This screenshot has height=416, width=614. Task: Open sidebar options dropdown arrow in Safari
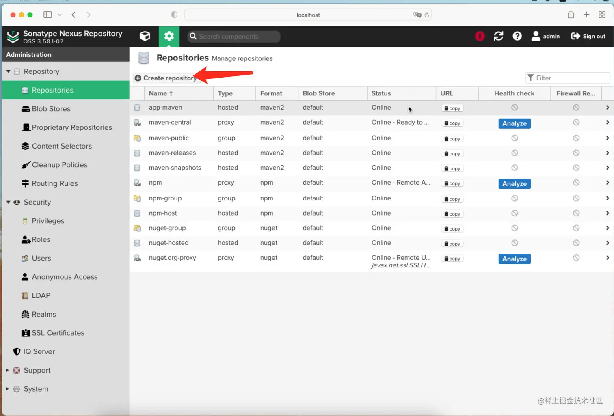(x=60, y=15)
